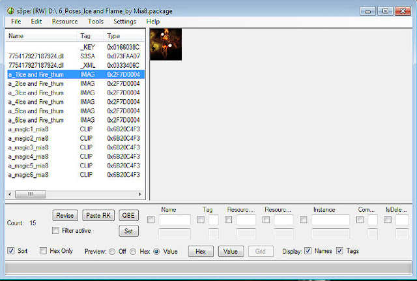Select the a_magic6_mia8 CLIP row
The height and width of the screenshot is (281, 417).
(76, 175)
